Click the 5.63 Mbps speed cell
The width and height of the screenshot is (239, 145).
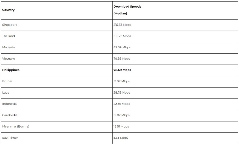[121, 138]
